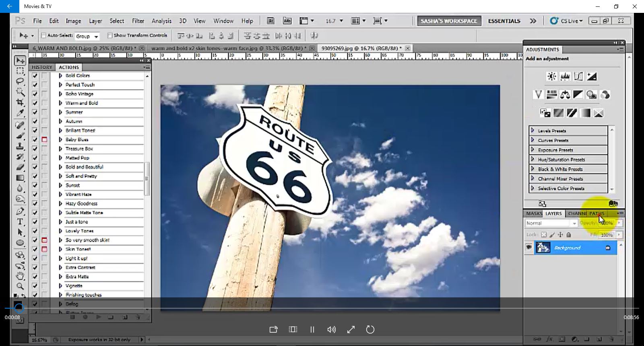The width and height of the screenshot is (644, 346).
Task: Open the zoom level 16.7 dropdown
Action: tap(341, 21)
